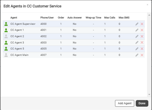Click scrollbar up arrow in agent list

click(149, 15)
